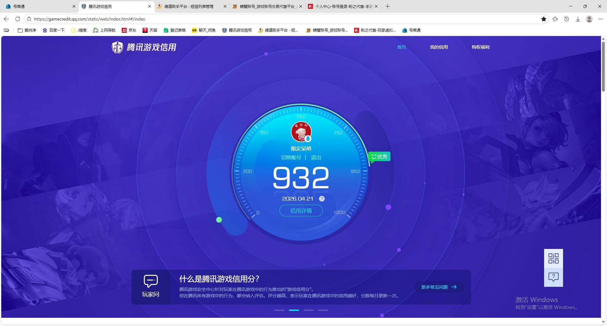Open the browser three-dots menu
The height and width of the screenshot is (326, 607).
coord(601,19)
